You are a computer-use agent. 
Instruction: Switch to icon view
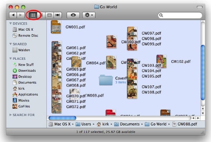(x=33, y=15)
